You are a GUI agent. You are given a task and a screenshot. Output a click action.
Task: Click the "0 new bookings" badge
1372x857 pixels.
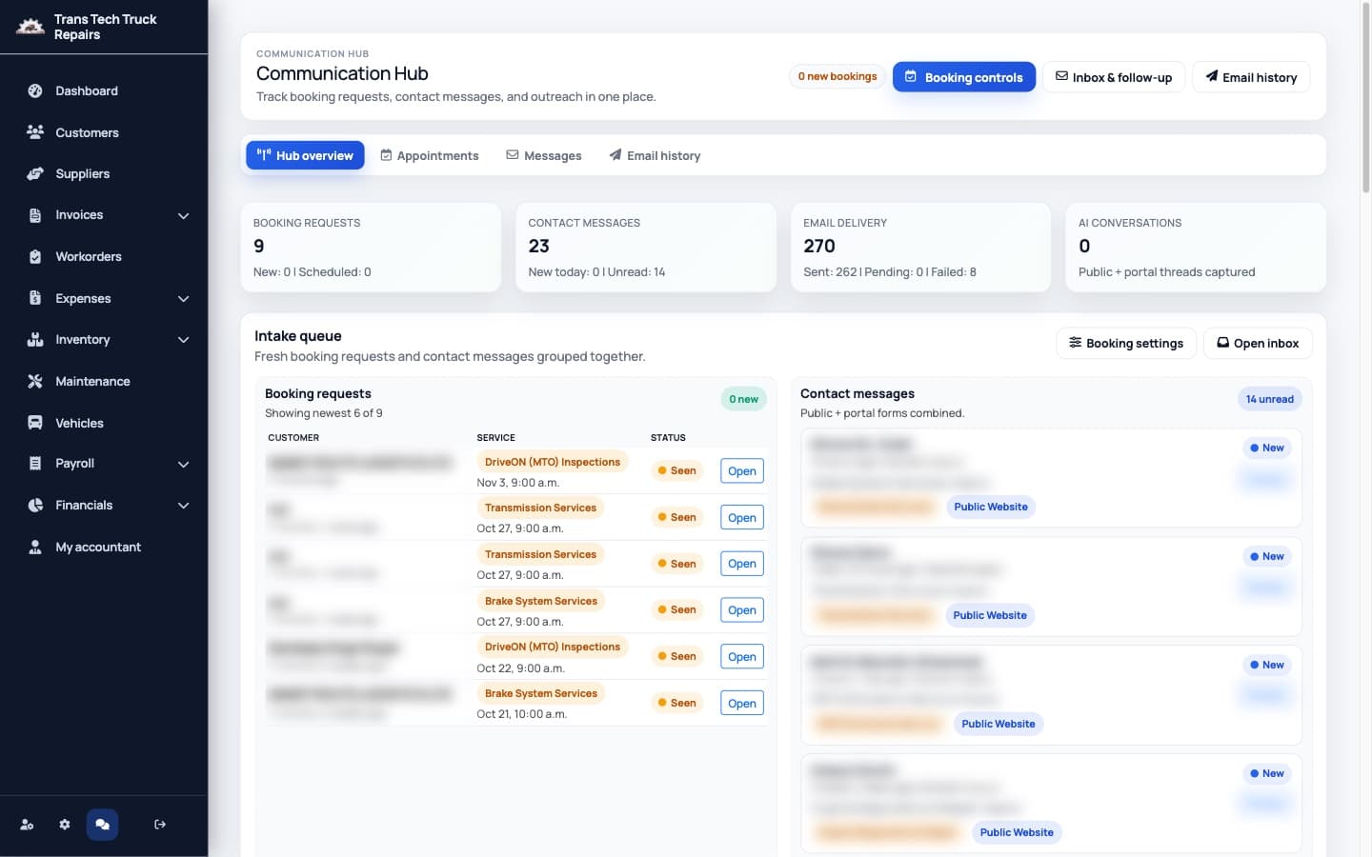(837, 76)
